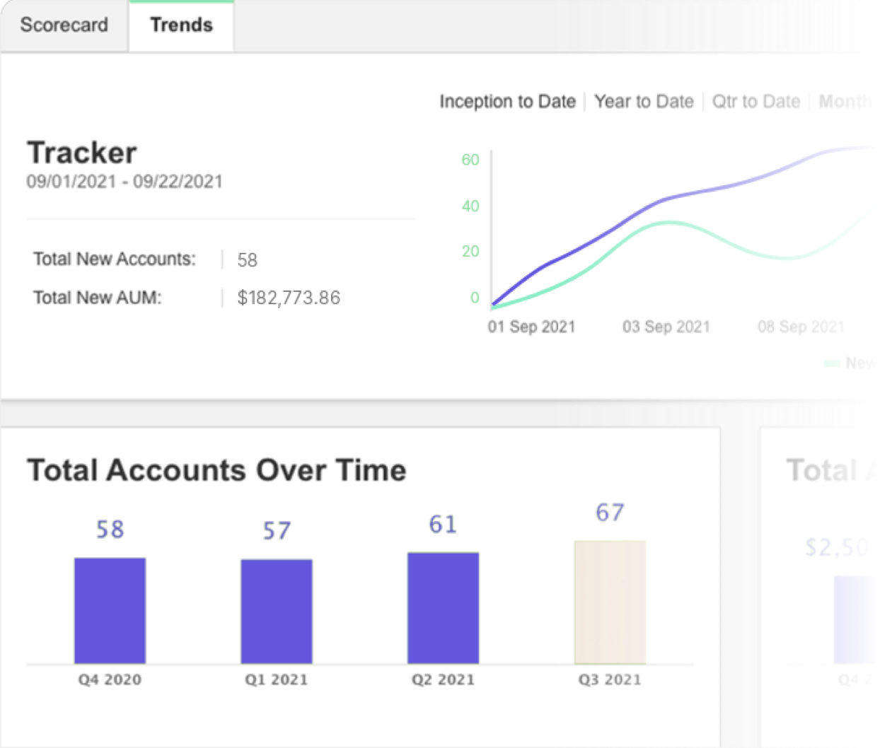Click Qtr to Date range option
This screenshot has width=880, height=748.
click(755, 102)
